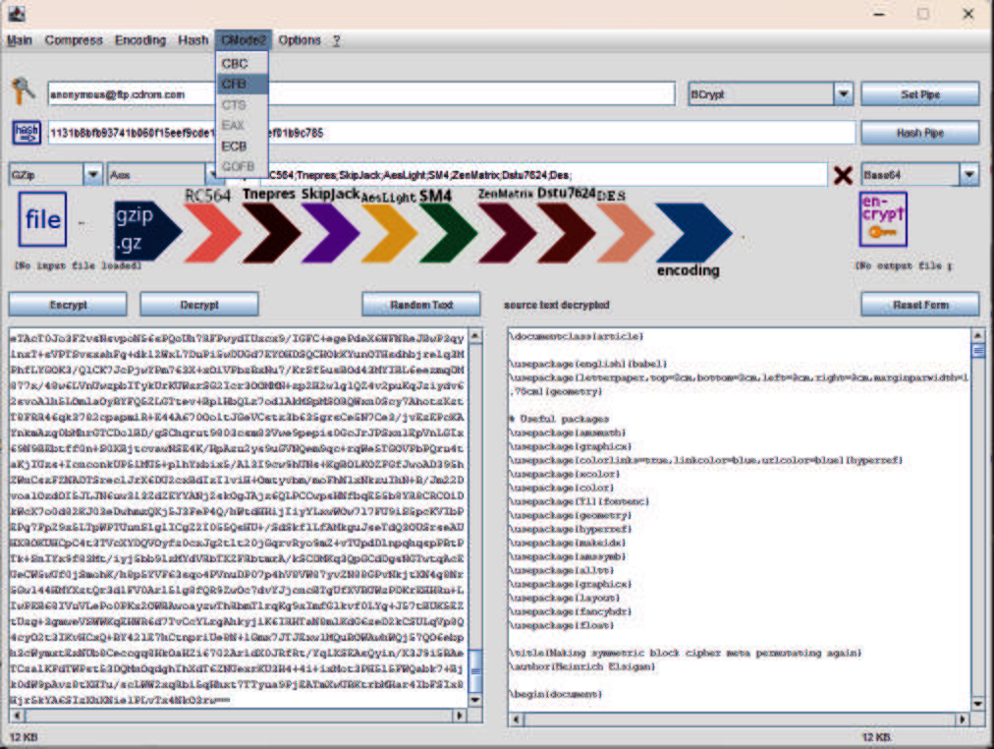Click the \documentclass{article} line
This screenshot has width=994, height=749.
(x=577, y=336)
